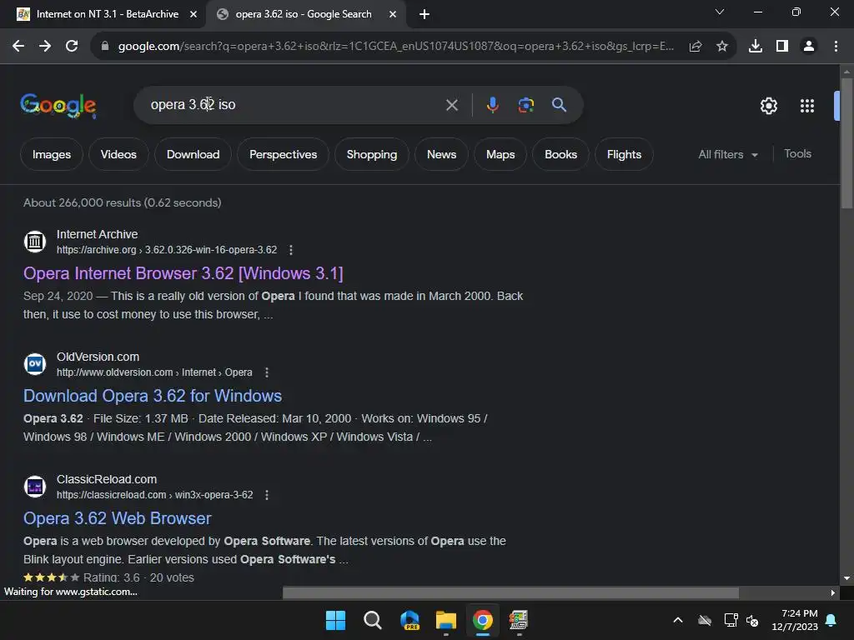Open Opera 3.62 Web Browser link

117,518
